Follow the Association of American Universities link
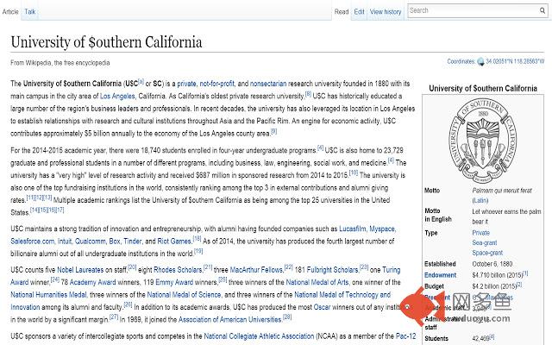Screen dimensions: 552x345 pos(230,320)
